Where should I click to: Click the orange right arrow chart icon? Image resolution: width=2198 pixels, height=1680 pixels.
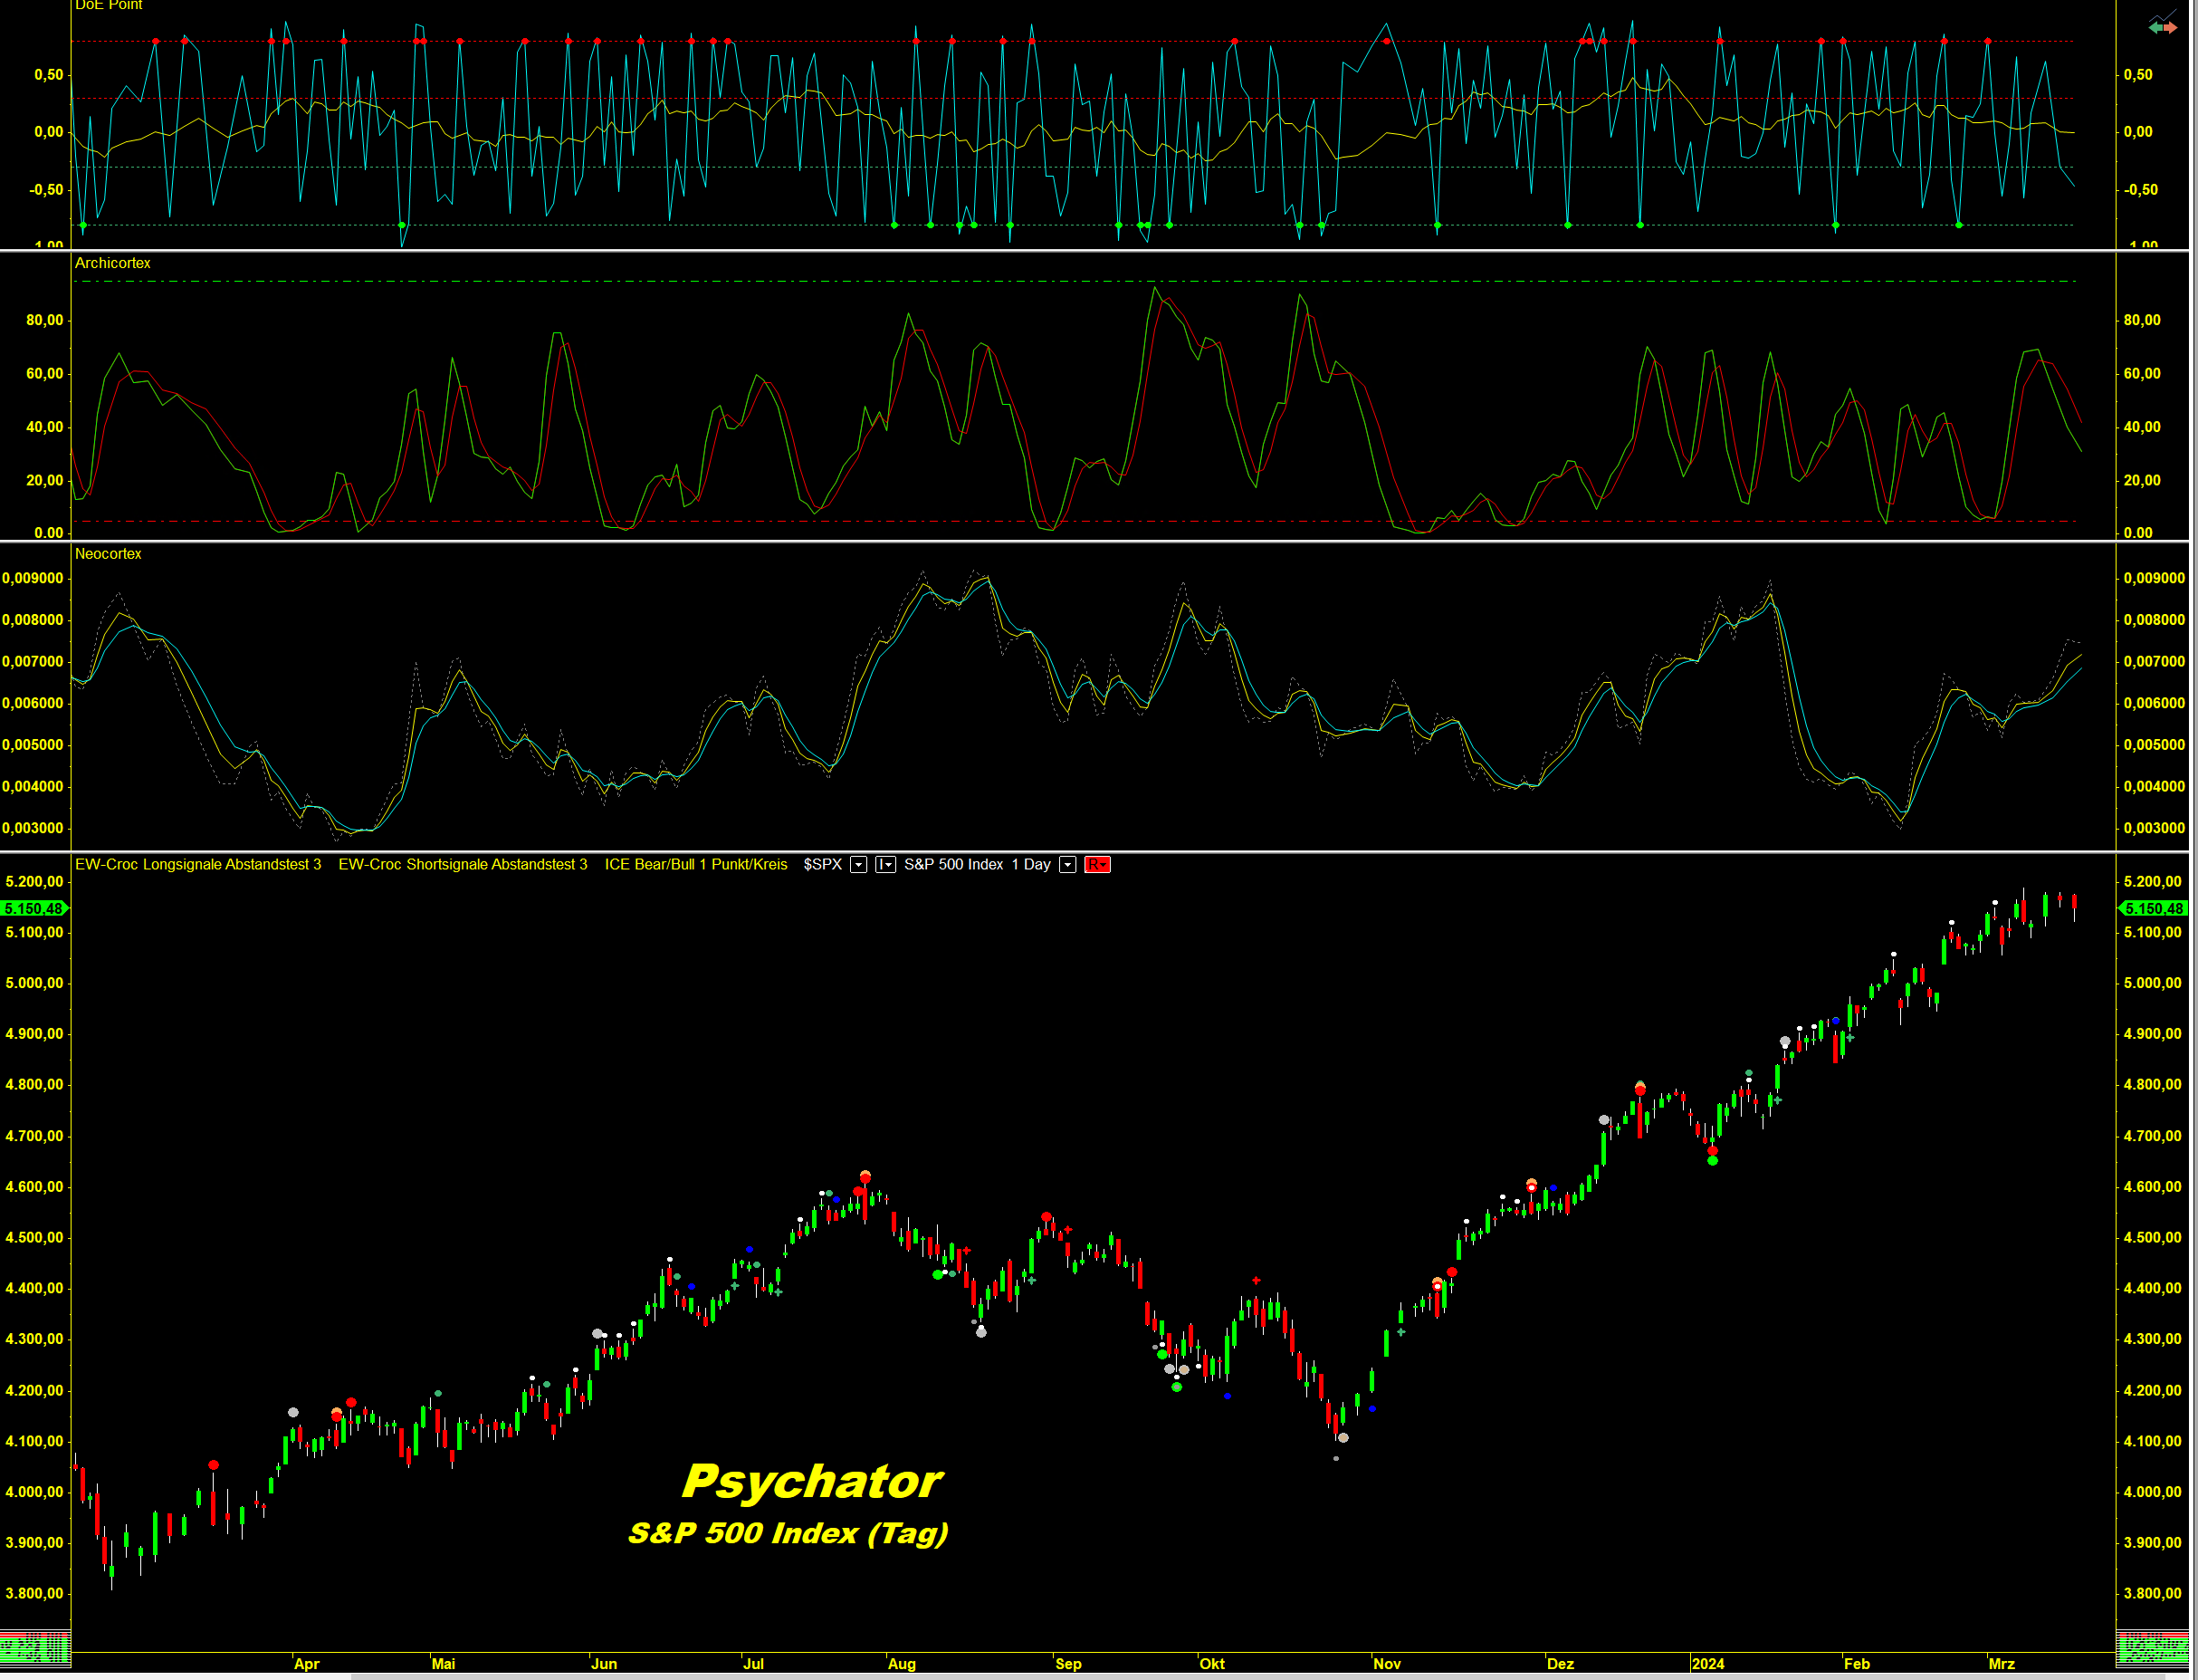coord(2170,28)
